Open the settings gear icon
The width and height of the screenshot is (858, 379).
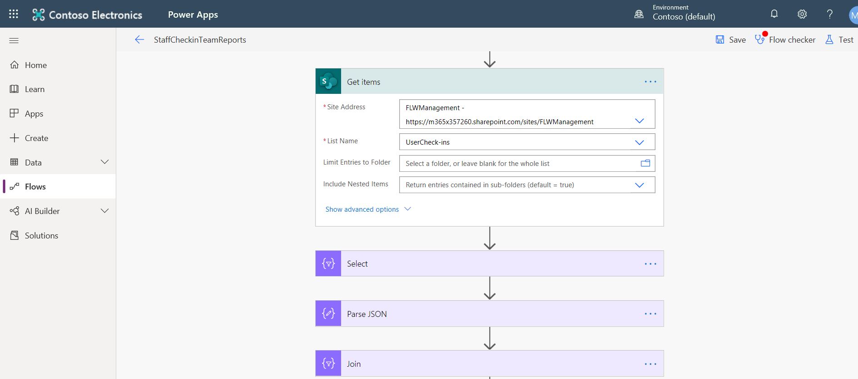(802, 14)
